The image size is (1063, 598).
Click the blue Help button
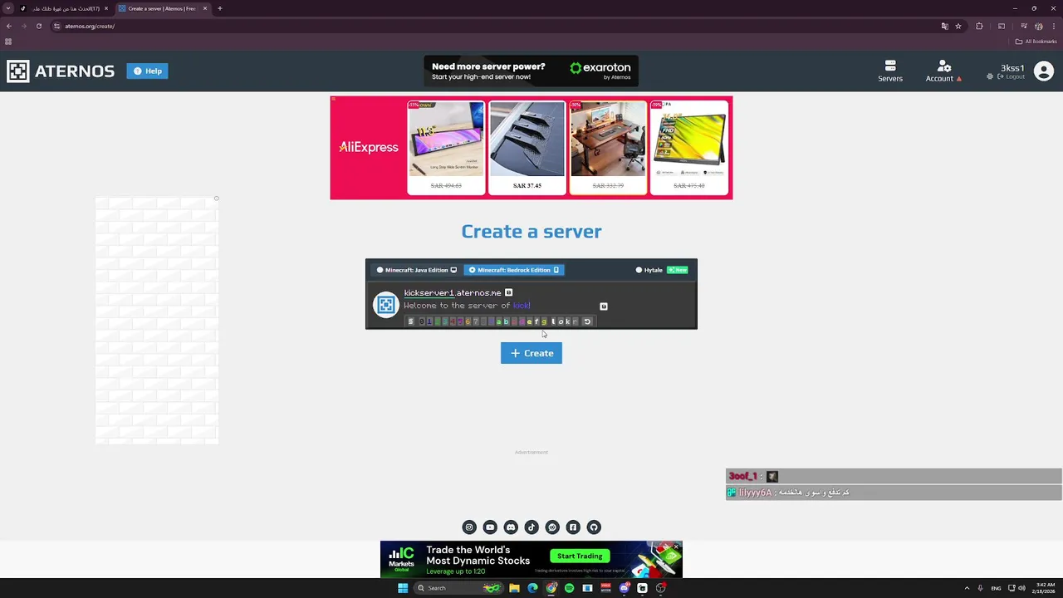[148, 71]
